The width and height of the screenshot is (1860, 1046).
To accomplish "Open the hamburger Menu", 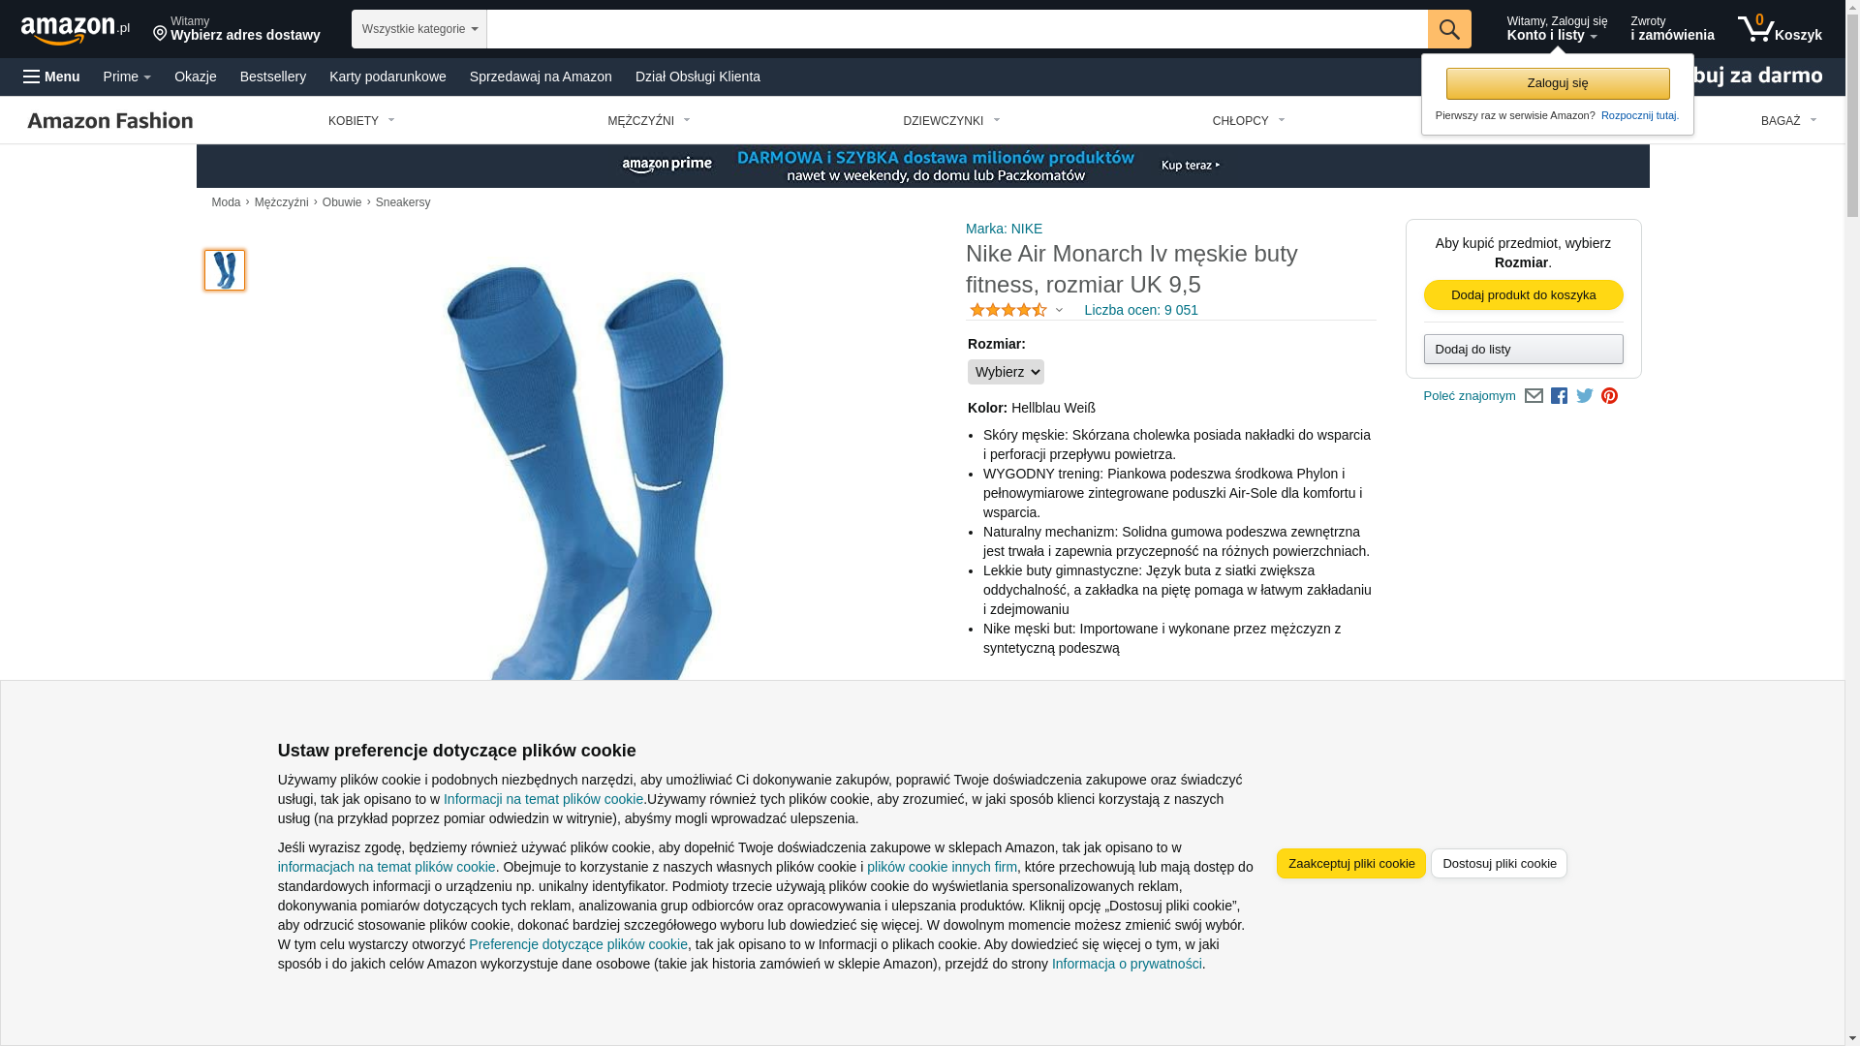I will click(x=51, y=77).
